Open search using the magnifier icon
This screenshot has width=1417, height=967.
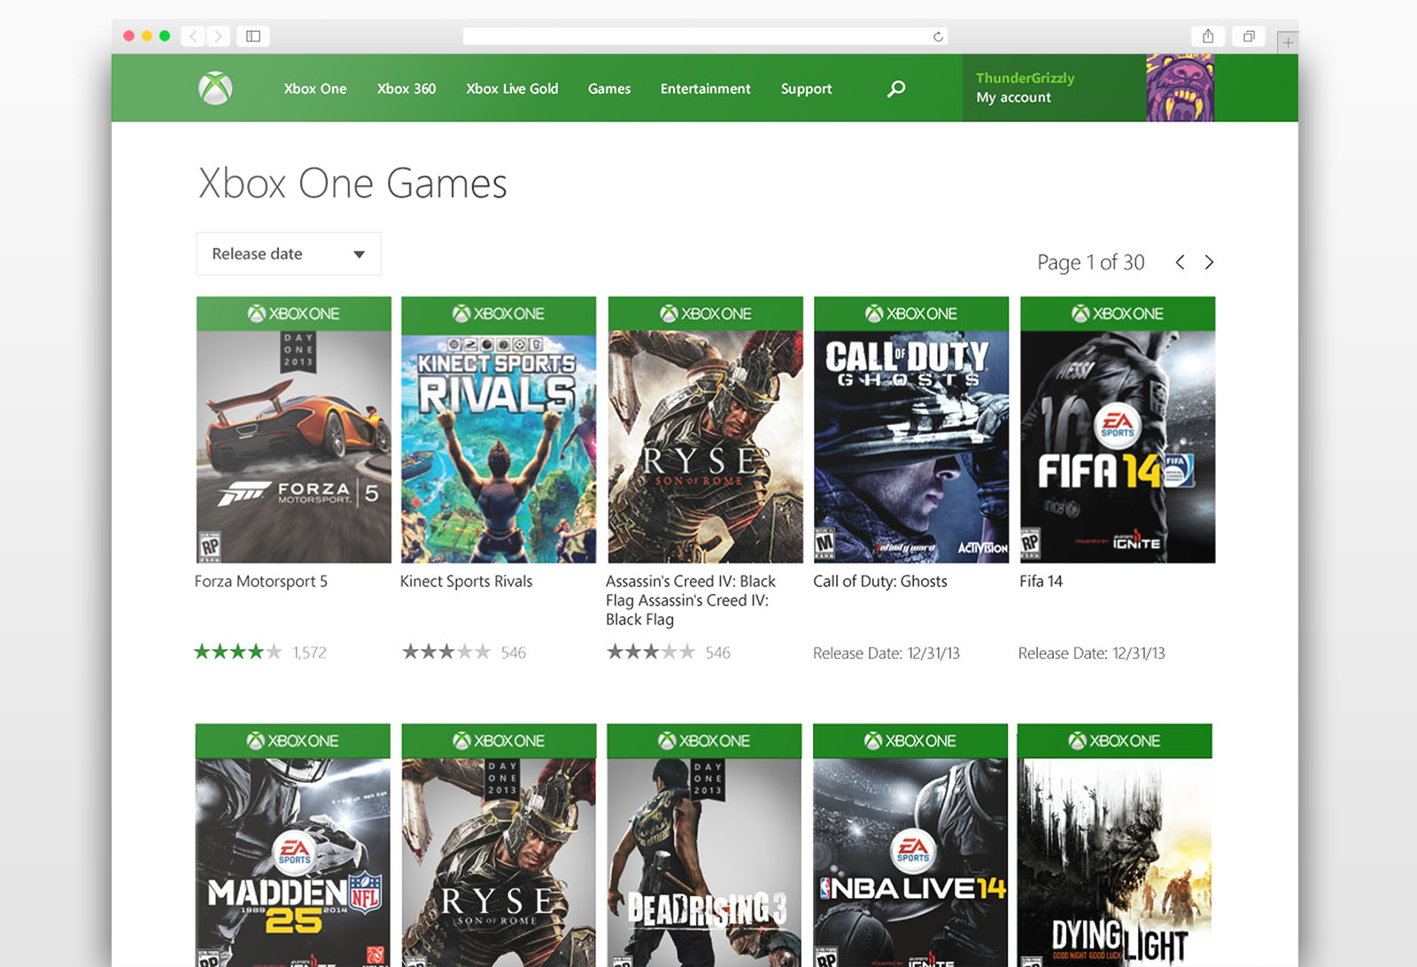click(x=894, y=89)
